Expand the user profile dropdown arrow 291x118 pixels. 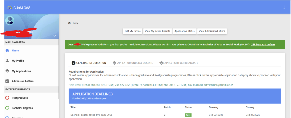click(55, 36)
